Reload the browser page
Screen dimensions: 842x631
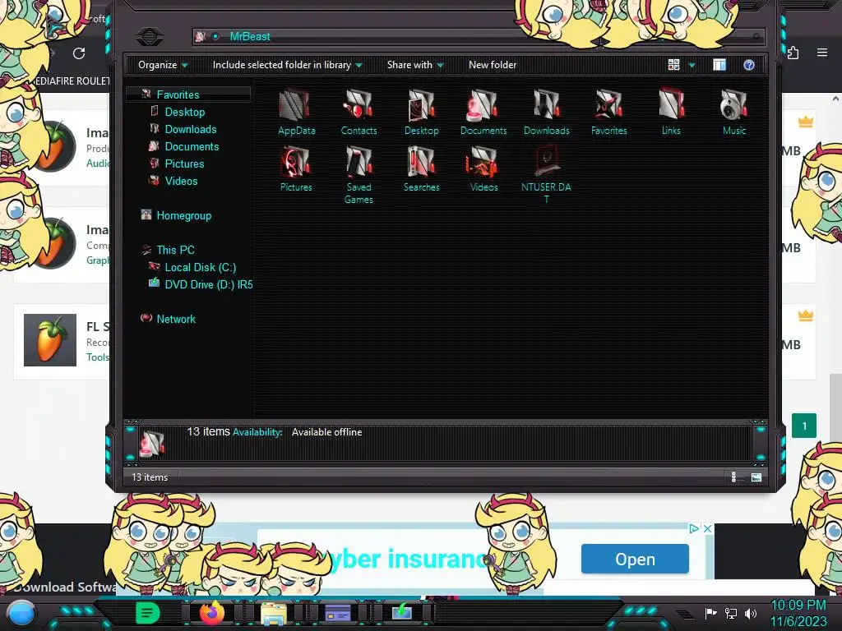(79, 53)
